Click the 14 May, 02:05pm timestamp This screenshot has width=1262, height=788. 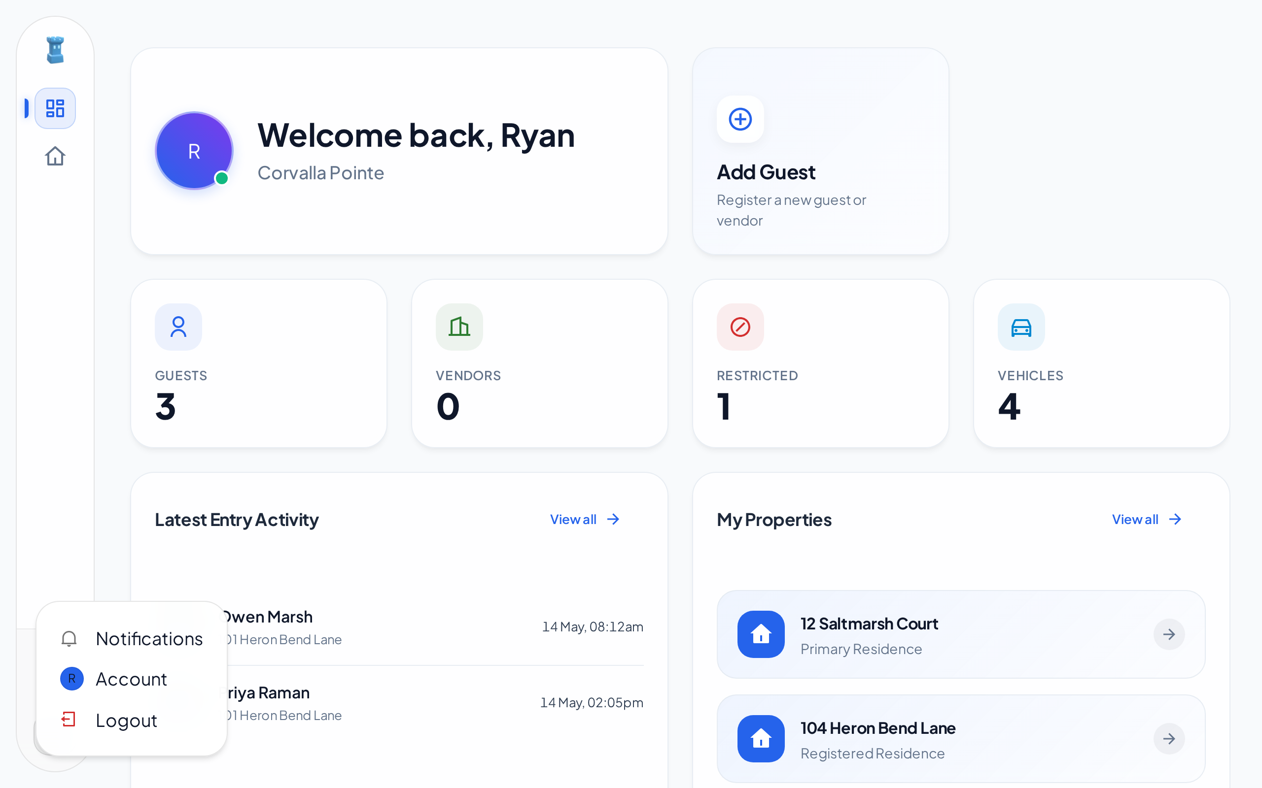pos(592,703)
